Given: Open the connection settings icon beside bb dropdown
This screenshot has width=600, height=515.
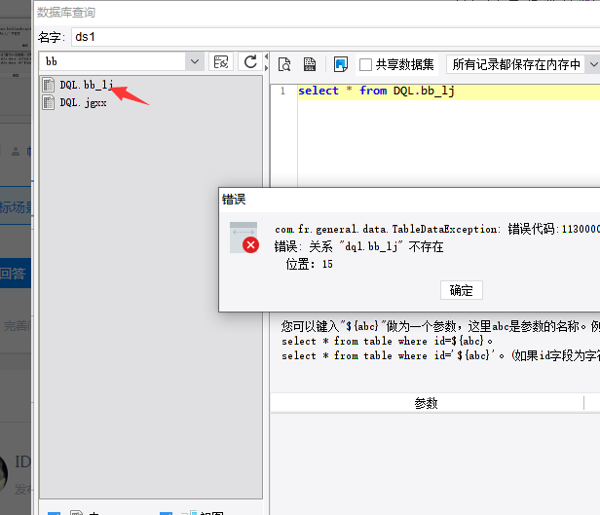Looking at the screenshot, I should tap(221, 61).
